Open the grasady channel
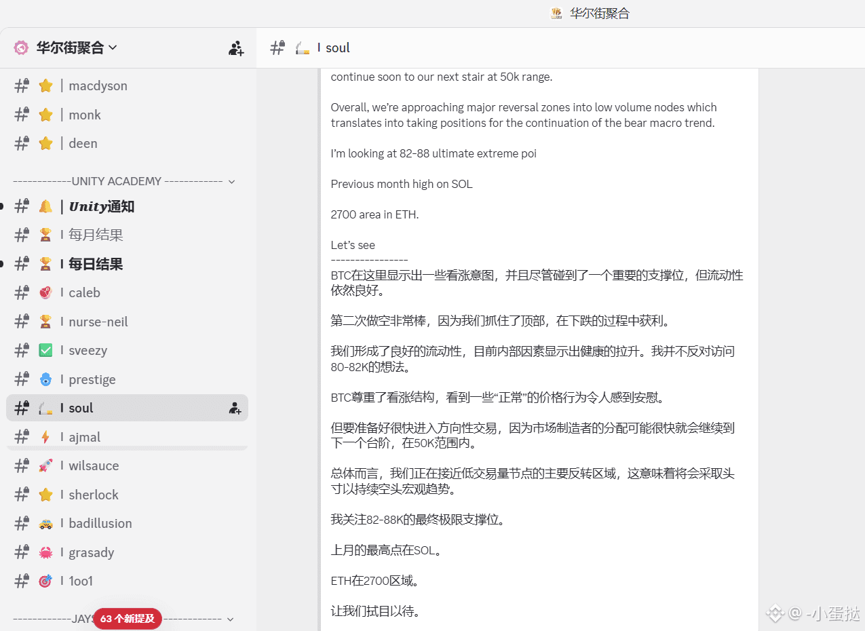 (128, 552)
